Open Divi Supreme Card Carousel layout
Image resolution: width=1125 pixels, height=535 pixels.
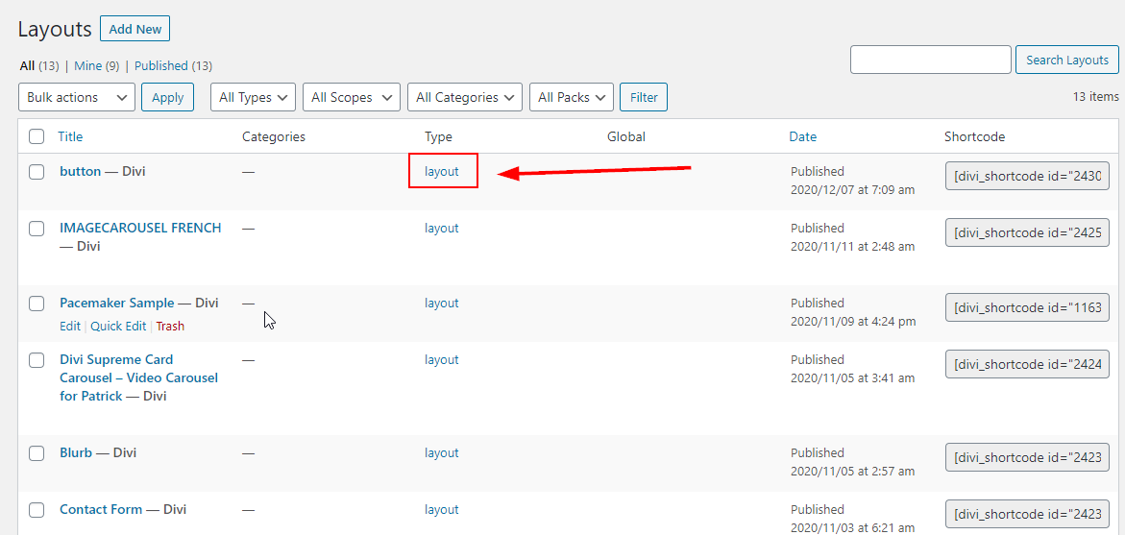click(138, 377)
